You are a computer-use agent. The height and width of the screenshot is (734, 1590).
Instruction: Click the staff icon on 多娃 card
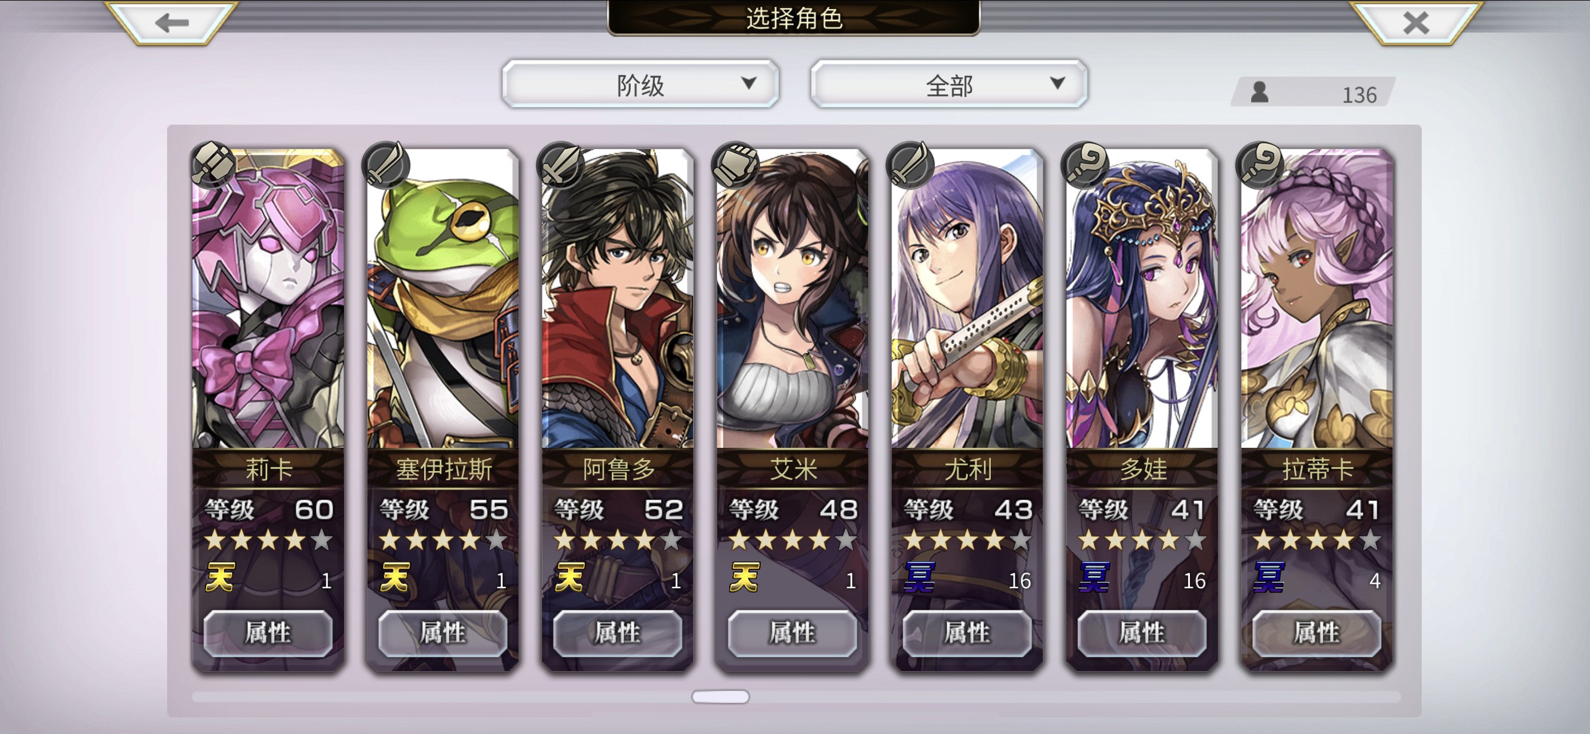[1086, 164]
